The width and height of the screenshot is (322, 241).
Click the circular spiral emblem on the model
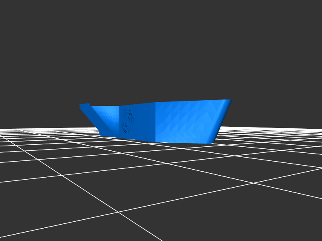pos(128,121)
